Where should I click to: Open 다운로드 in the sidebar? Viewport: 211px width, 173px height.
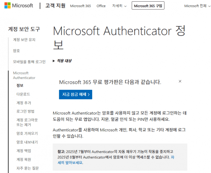(x=23, y=94)
